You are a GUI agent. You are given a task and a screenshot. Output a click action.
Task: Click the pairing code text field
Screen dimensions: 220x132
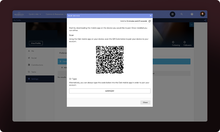click(110, 91)
